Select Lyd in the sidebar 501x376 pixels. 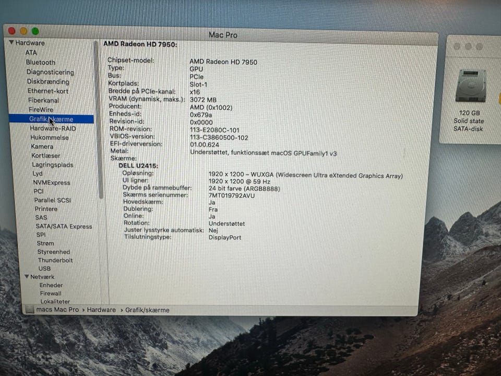pos(38,173)
